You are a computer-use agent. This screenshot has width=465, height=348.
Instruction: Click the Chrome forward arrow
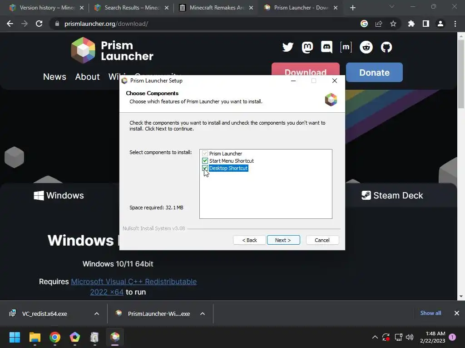point(25,24)
